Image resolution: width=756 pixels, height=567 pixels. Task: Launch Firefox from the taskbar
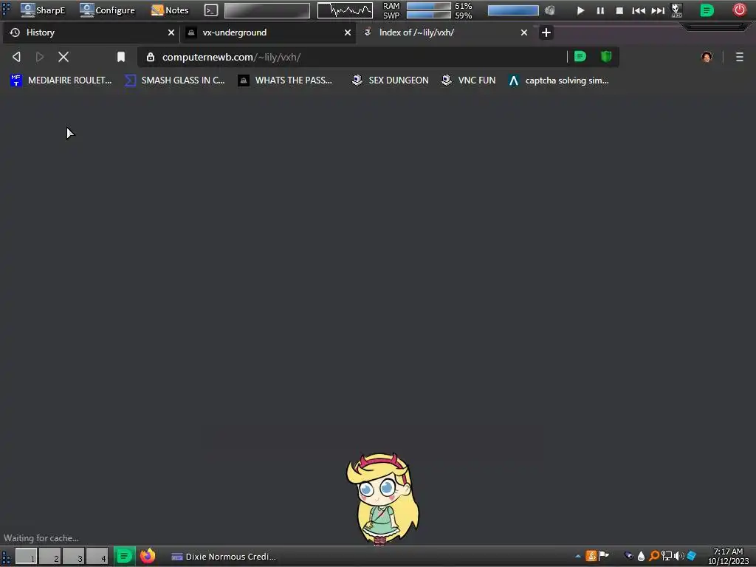click(148, 557)
